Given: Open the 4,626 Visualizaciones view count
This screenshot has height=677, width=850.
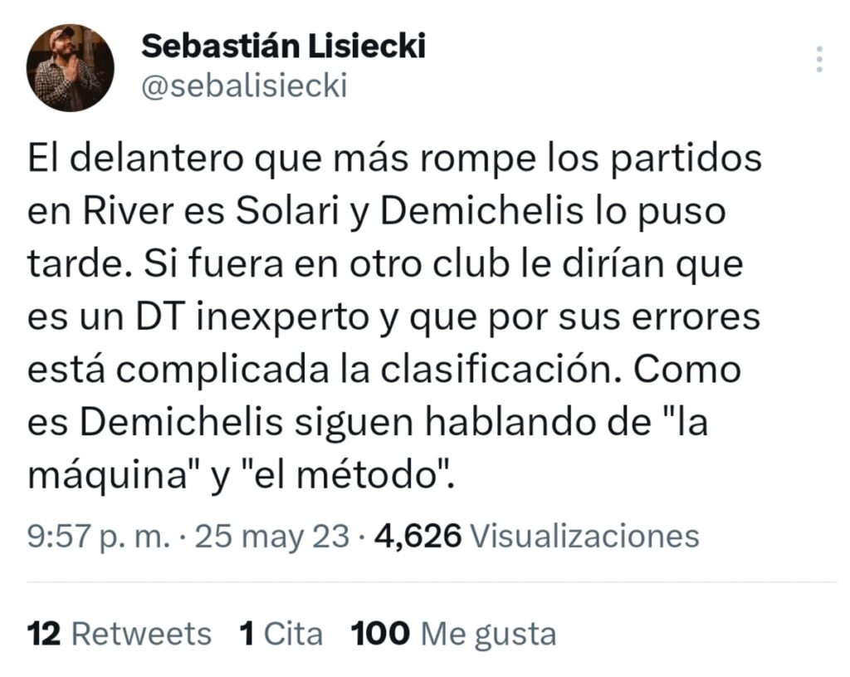Looking at the screenshot, I should click(537, 536).
